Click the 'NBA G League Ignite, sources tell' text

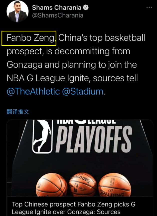72,78
